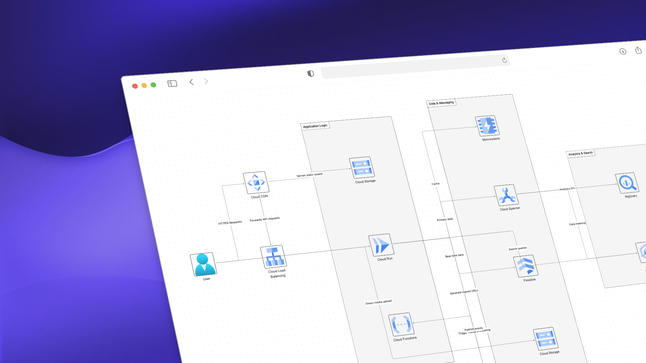Select the Cloud Functions node icon
This screenshot has width=646, height=363.
pos(401,324)
